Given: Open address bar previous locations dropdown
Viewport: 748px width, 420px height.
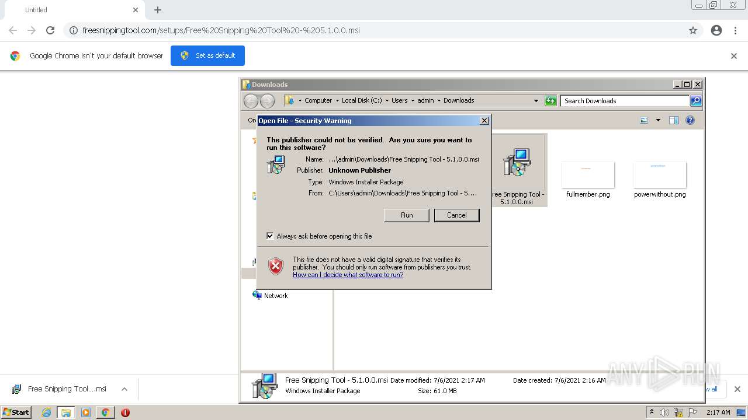Looking at the screenshot, I should [536, 101].
